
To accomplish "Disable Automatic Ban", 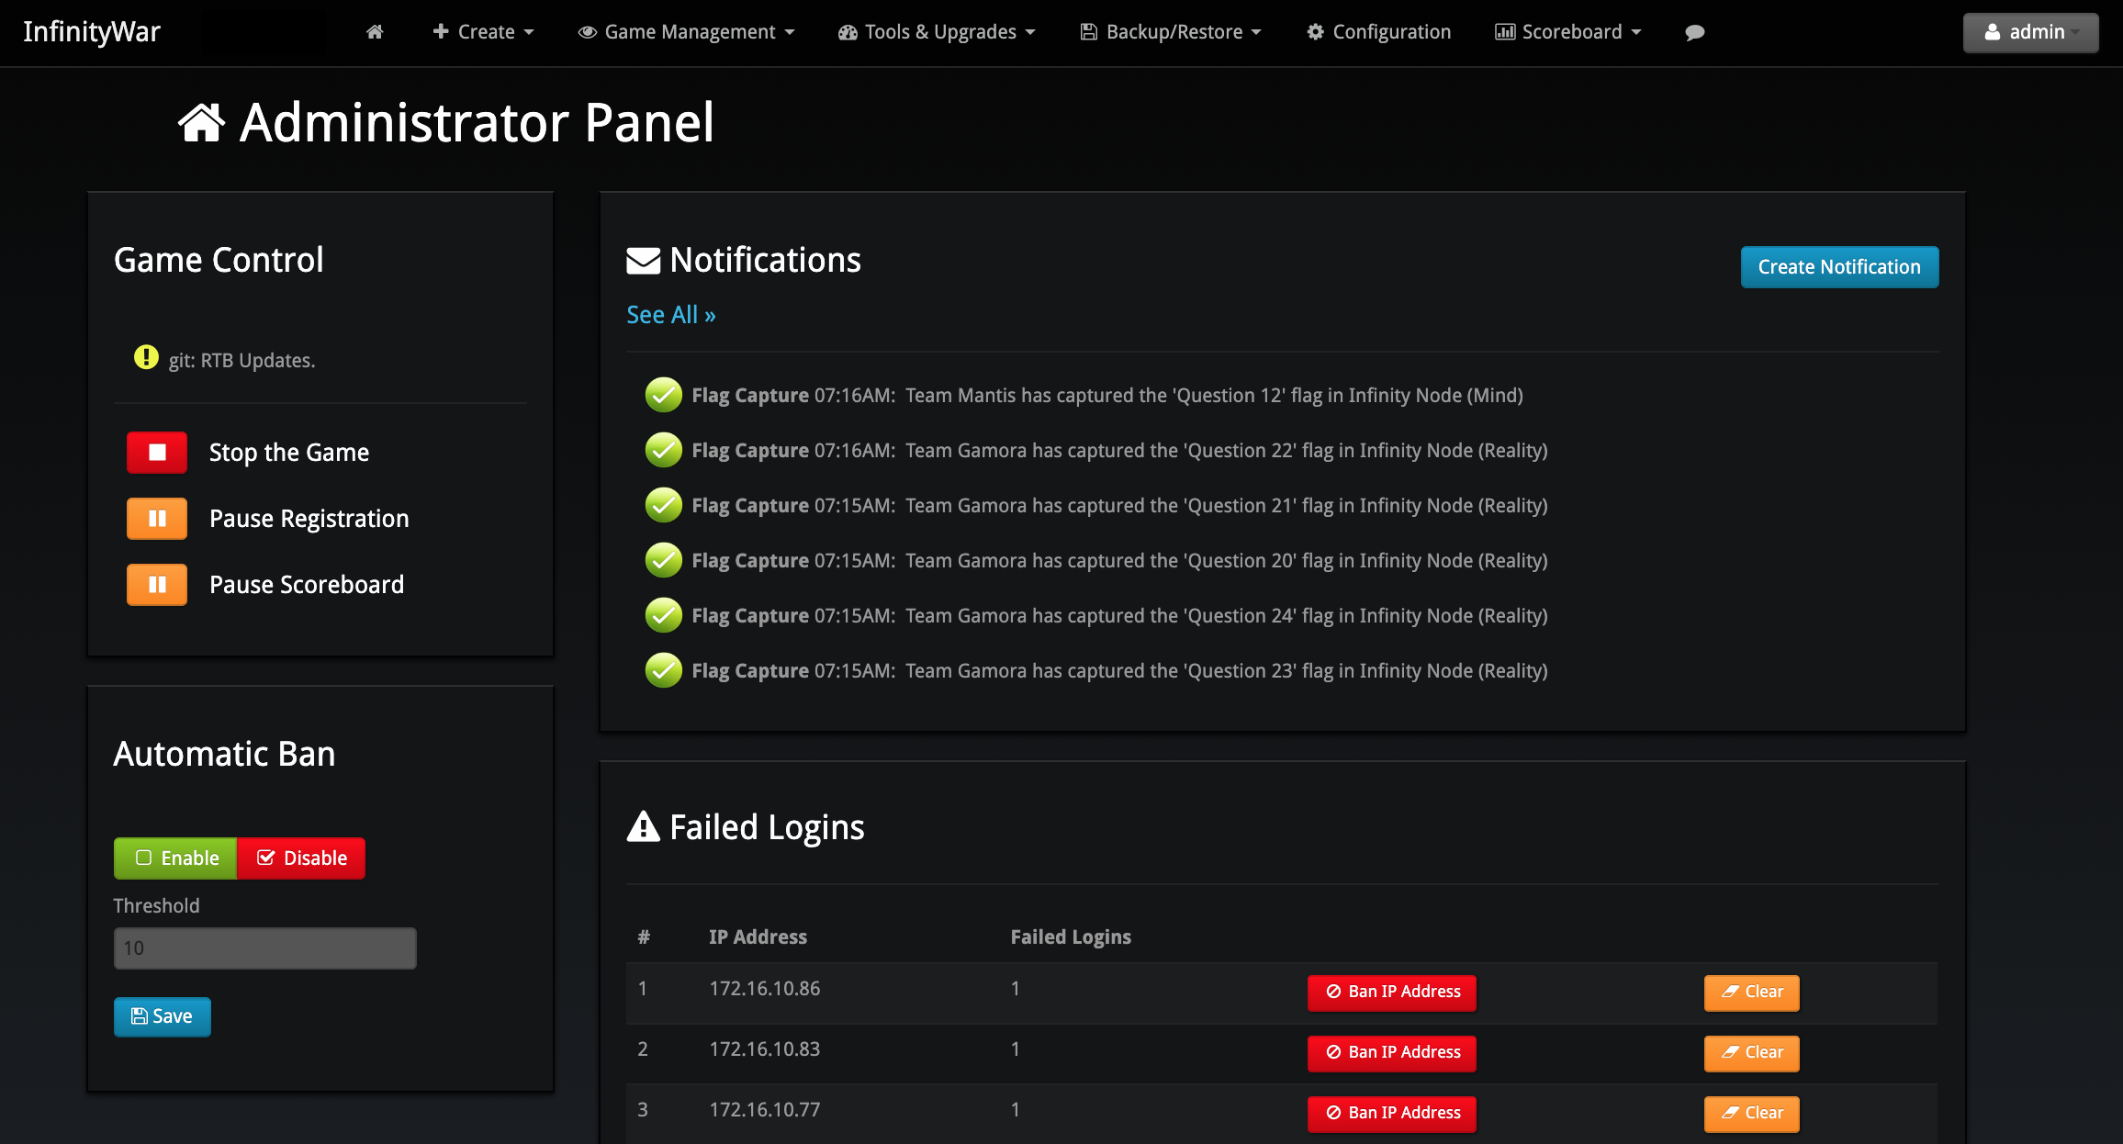I will [x=300, y=858].
